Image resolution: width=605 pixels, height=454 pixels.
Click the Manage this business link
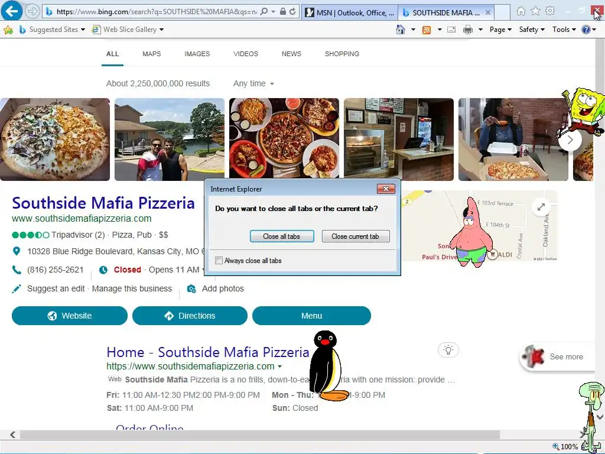coord(132,288)
